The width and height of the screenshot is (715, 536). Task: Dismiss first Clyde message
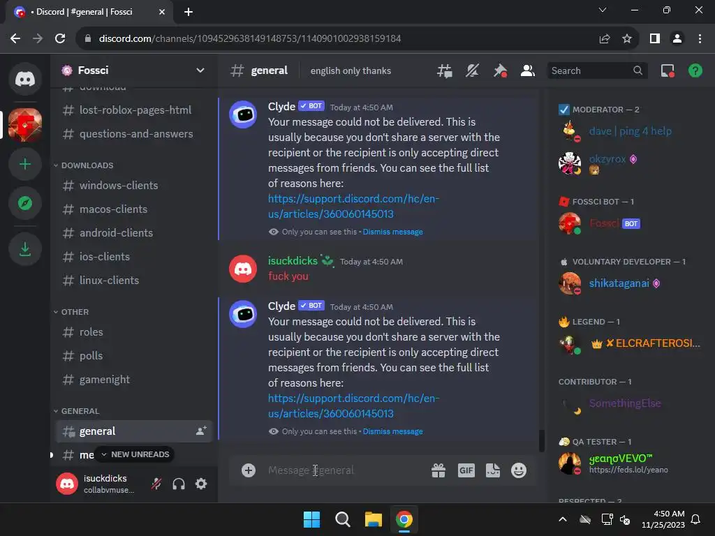[x=392, y=232]
